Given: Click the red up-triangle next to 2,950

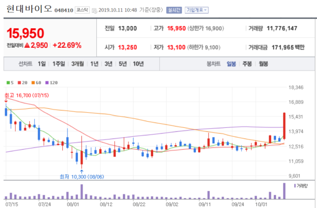Looking at the screenshot, I should click(27, 45).
